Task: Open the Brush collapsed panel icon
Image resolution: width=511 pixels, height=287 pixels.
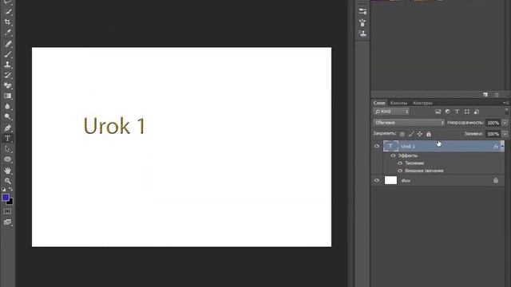Action: [x=362, y=22]
